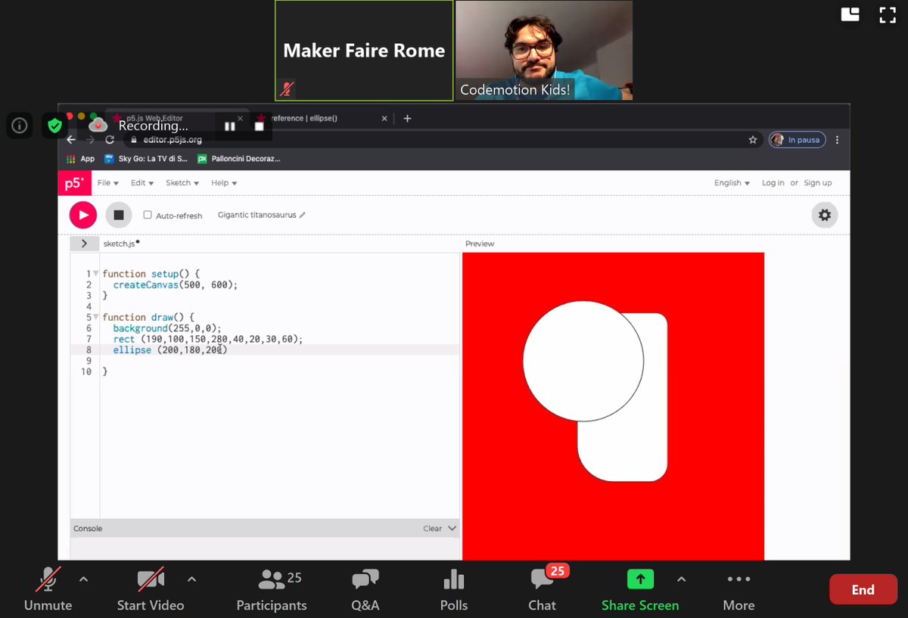Click the p5* logo
The width and height of the screenshot is (908, 618).
tap(73, 183)
